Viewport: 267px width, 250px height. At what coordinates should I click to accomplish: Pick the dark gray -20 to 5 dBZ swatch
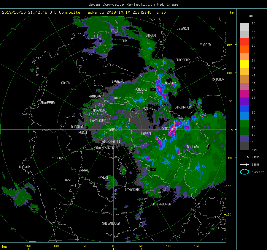[x=244, y=146]
